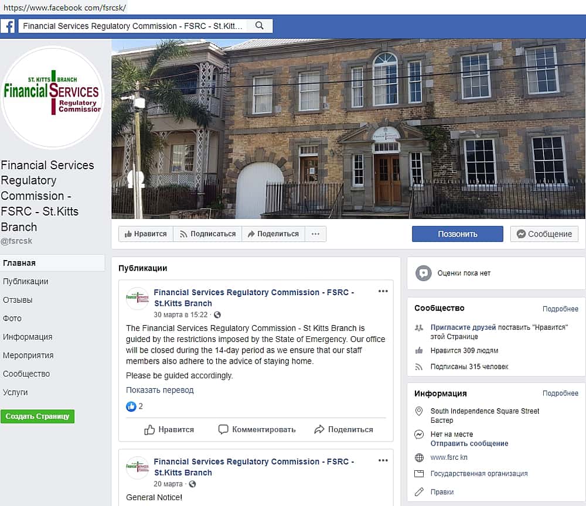Click Подробнее in Информация section
The width and height of the screenshot is (586, 506).
pyautogui.click(x=560, y=393)
